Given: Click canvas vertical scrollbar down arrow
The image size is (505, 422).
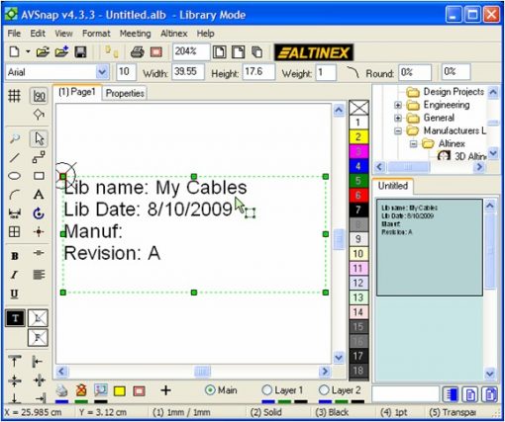Looking at the screenshot, I should (x=339, y=357).
